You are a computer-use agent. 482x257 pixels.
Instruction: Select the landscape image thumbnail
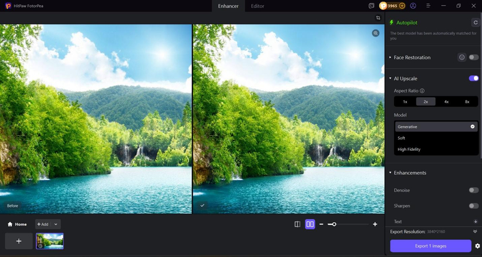(50, 241)
